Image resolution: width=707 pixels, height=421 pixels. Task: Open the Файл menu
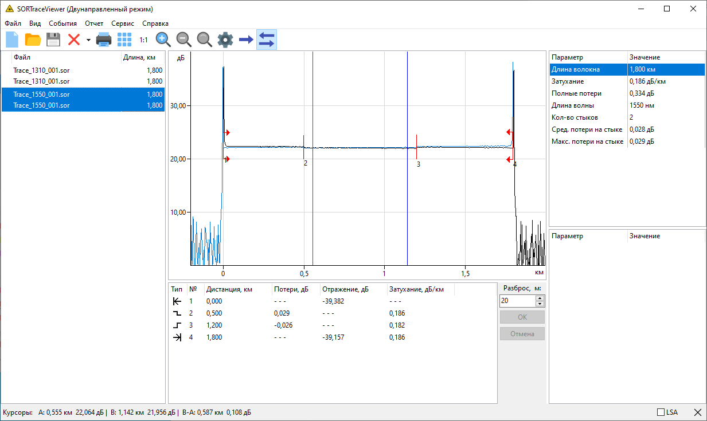(x=13, y=23)
